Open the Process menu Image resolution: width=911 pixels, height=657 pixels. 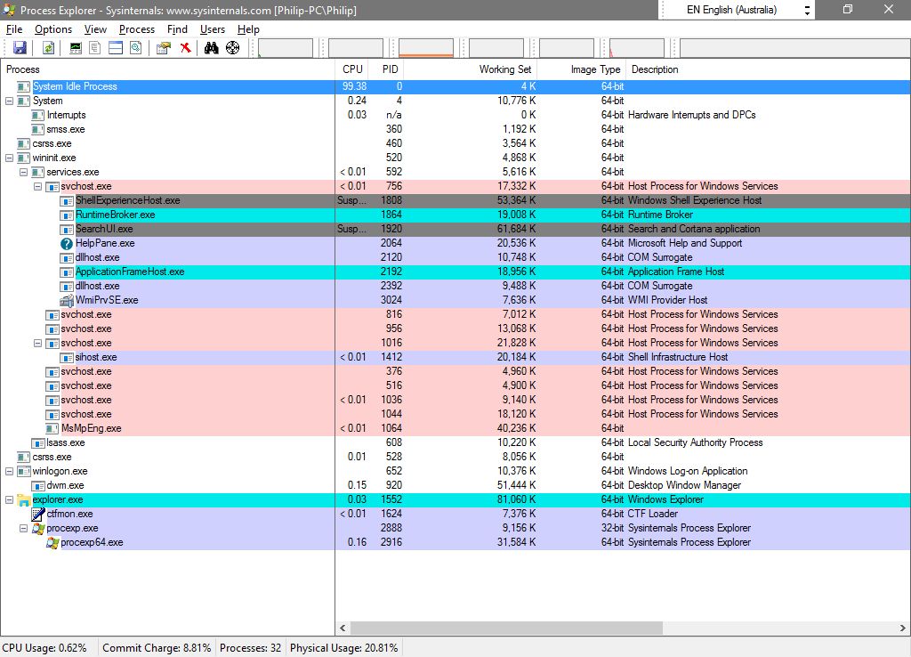point(136,29)
